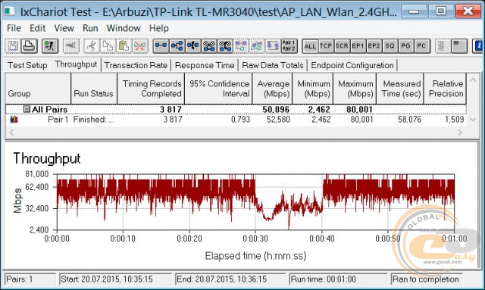Open the Help menu
485x290 pixels.
click(x=159, y=28)
